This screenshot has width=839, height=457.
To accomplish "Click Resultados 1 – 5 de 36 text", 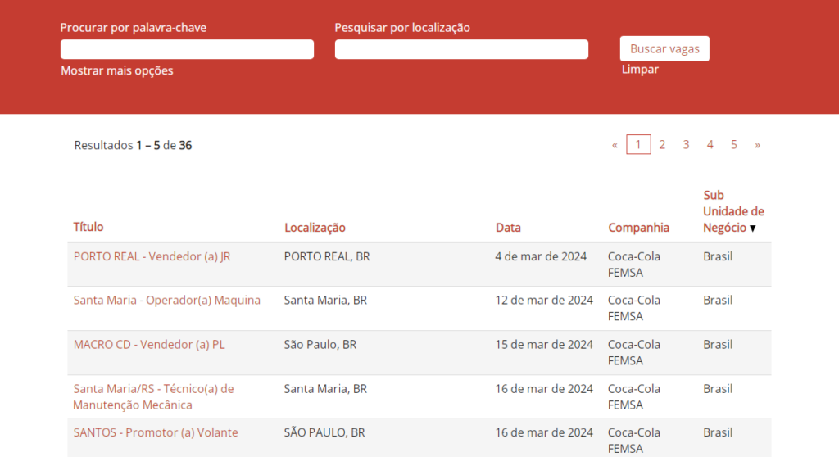I will coord(133,145).
